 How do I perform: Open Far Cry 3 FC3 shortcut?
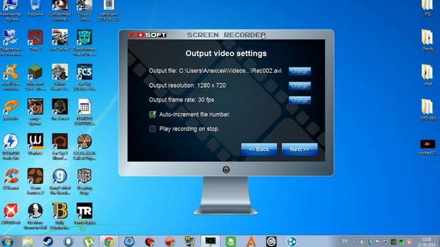85,78
